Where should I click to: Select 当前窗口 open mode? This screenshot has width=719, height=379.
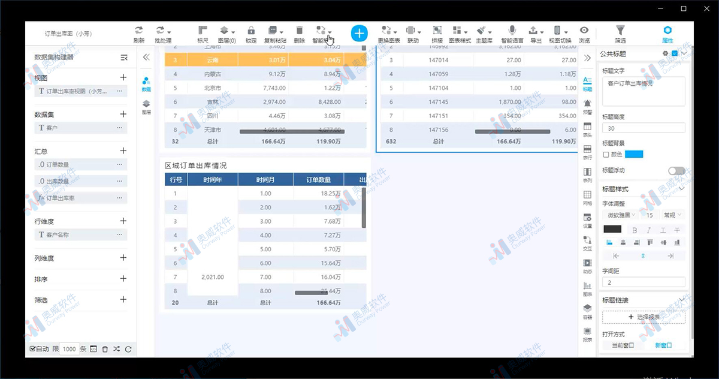[623, 345]
